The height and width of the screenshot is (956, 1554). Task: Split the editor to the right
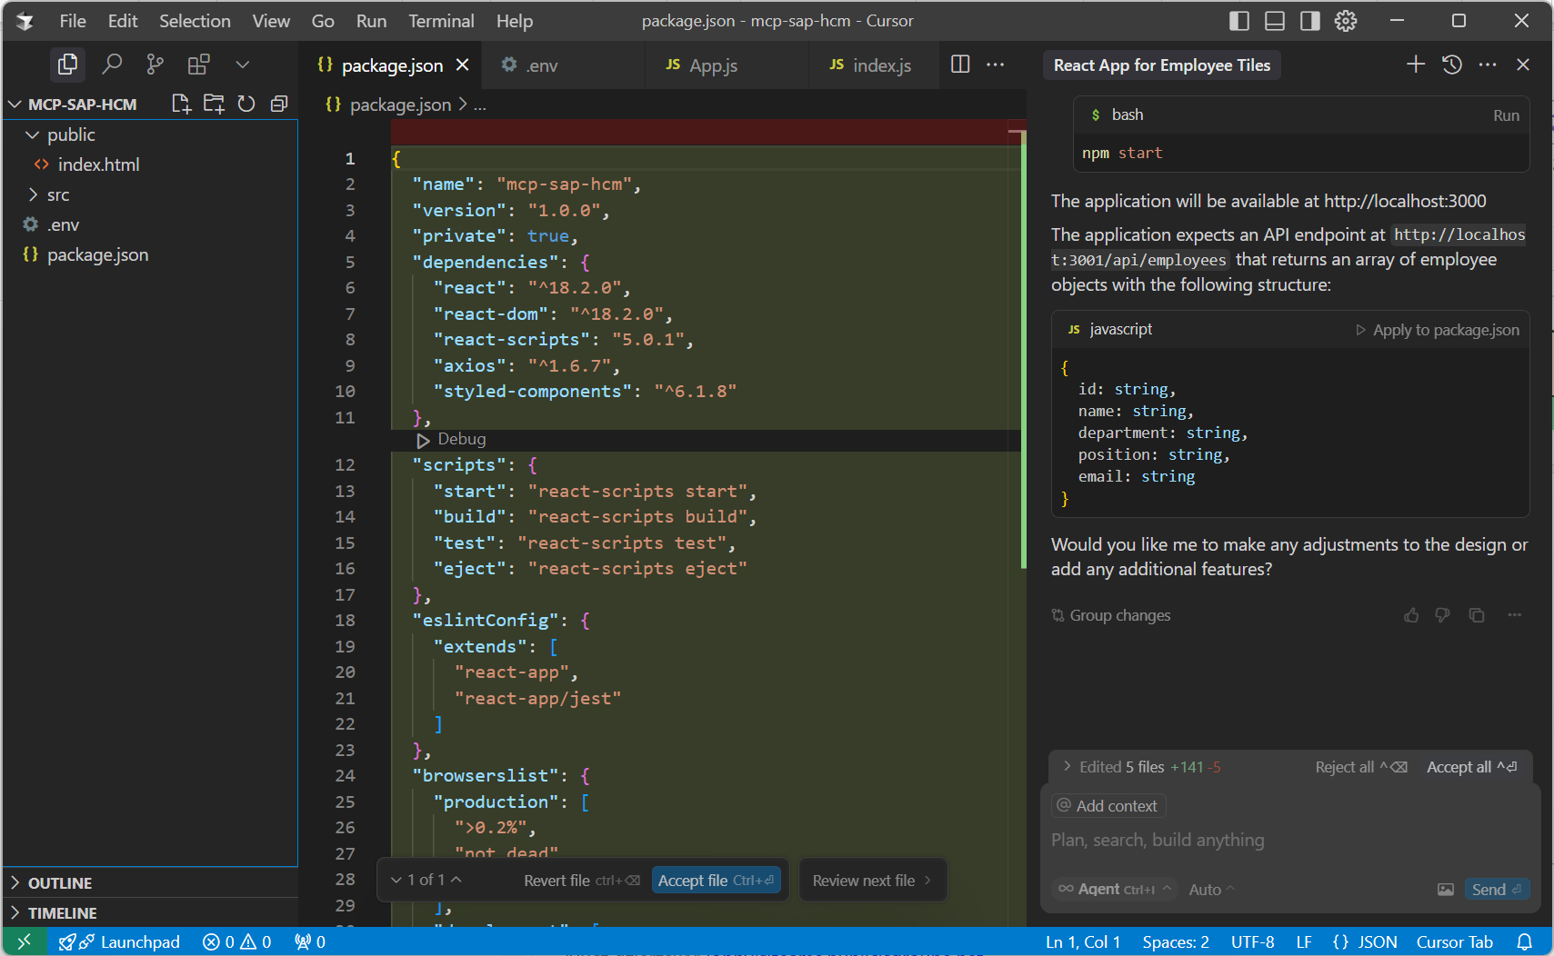tap(960, 65)
